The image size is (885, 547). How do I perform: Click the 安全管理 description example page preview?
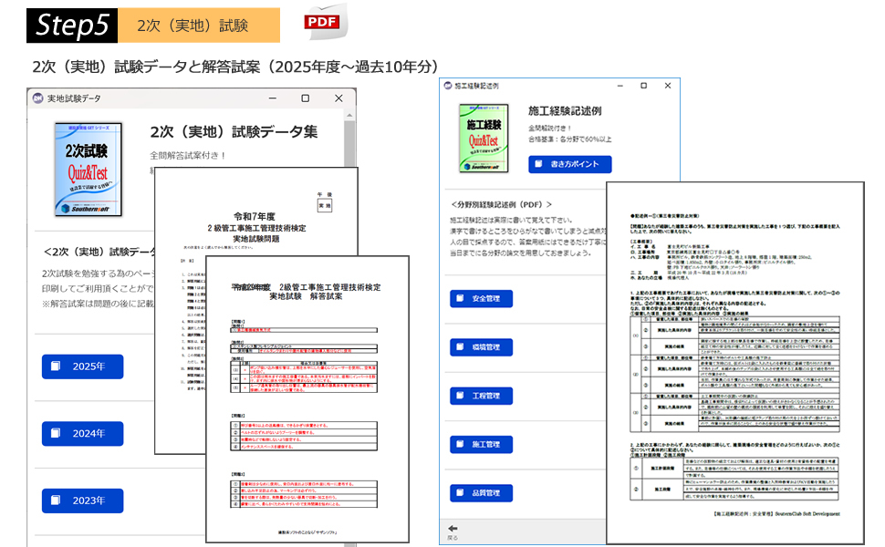734,363
